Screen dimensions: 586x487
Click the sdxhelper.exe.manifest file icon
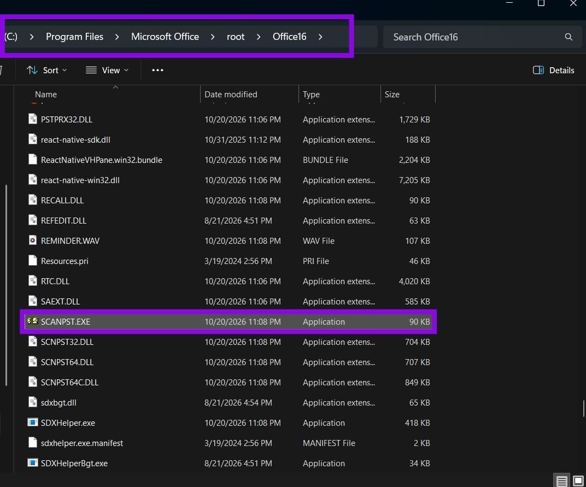[x=32, y=443]
